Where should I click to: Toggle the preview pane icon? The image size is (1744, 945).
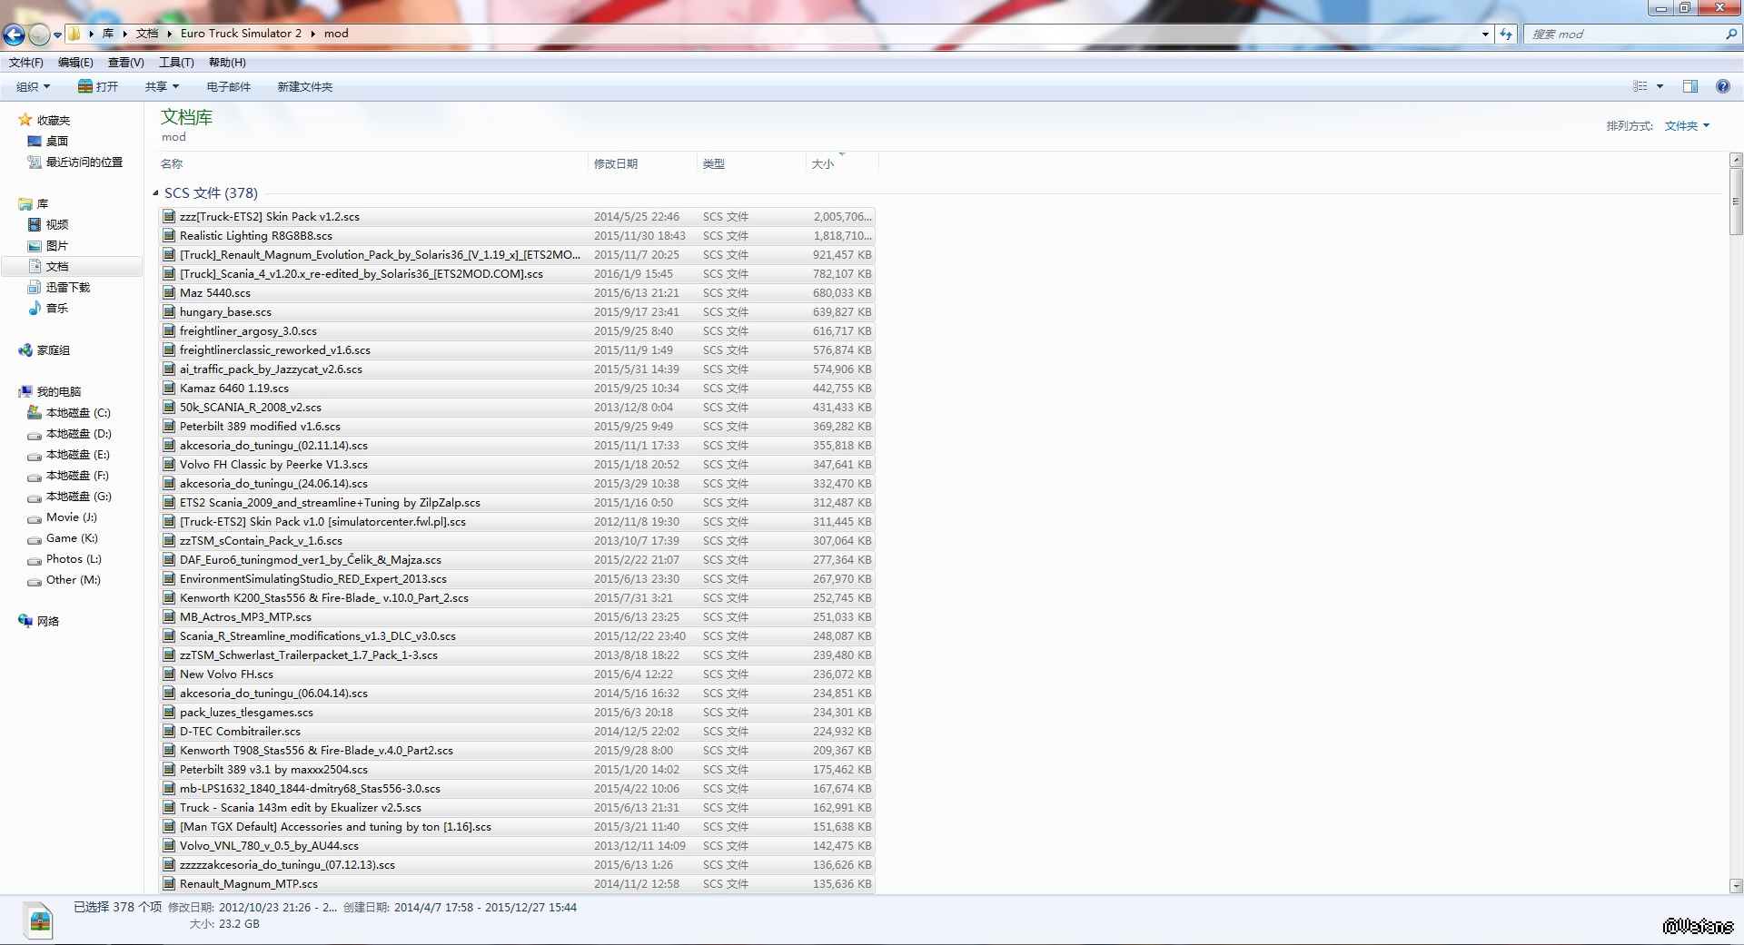coord(1689,86)
